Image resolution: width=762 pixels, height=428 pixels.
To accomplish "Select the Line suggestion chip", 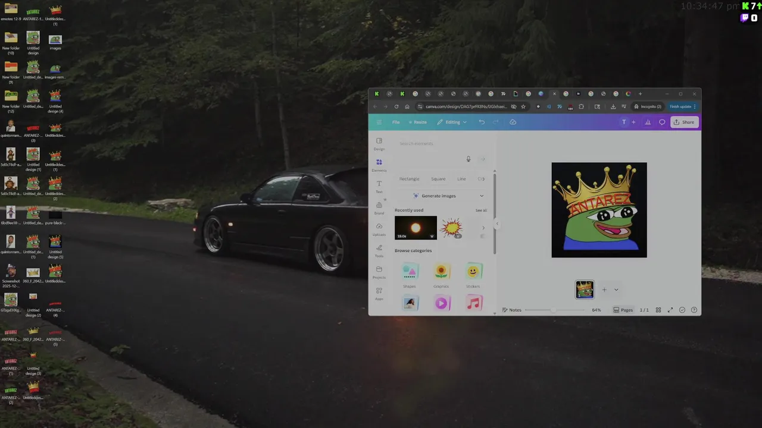I will tap(461, 179).
